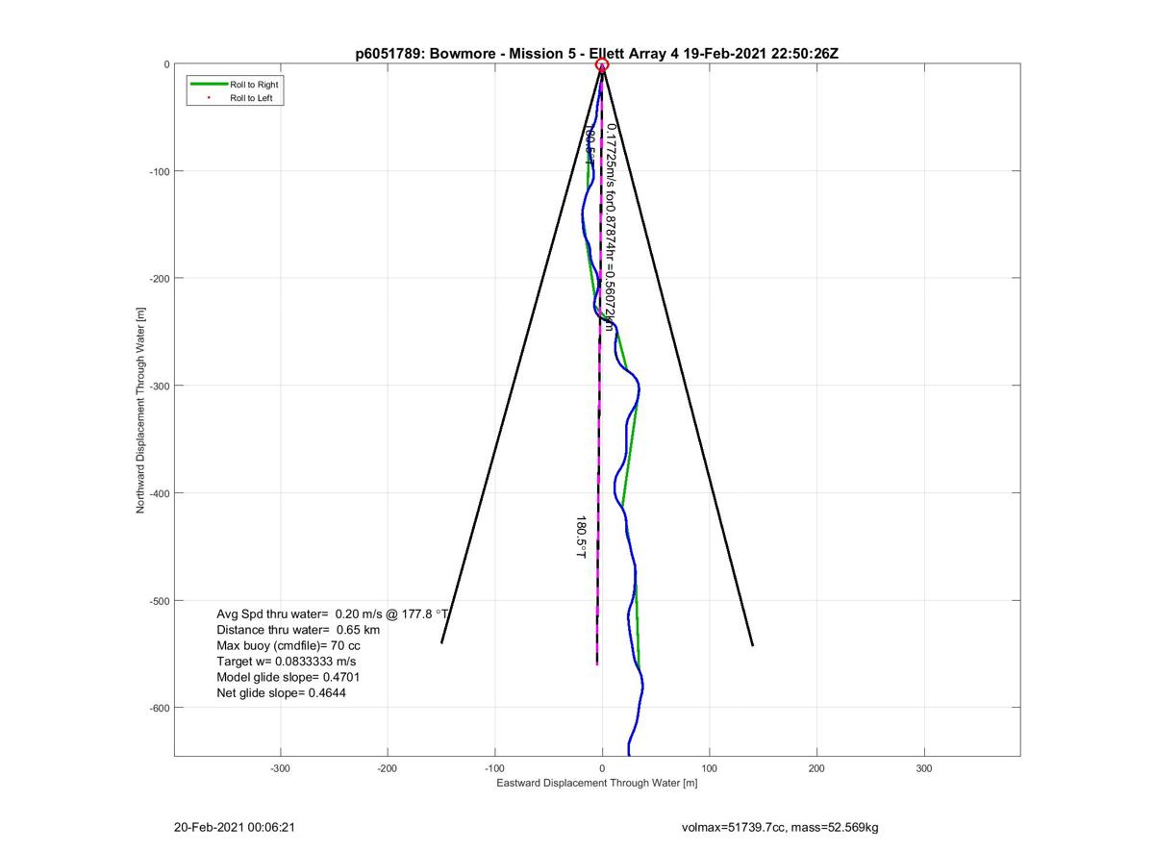This screenshot has height=851, width=1154.
Task: Click the 'Roll to Left' legend entry
Action: click(x=252, y=98)
